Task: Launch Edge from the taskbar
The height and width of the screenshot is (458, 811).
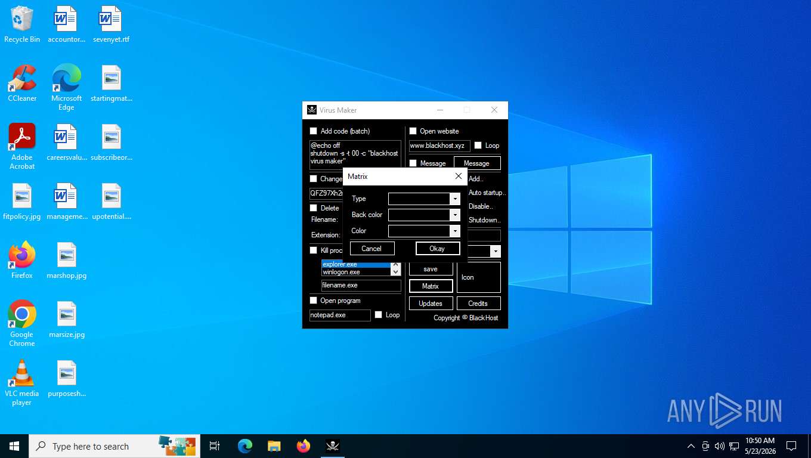Action: [x=244, y=446]
